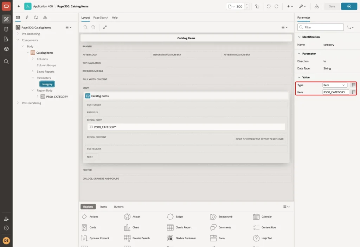Click the Application 400 app icon
The width and height of the screenshot is (360, 247).
pyautogui.click(x=28, y=6)
